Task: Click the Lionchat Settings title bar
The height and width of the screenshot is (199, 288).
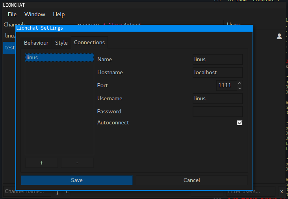Action: [x=134, y=28]
